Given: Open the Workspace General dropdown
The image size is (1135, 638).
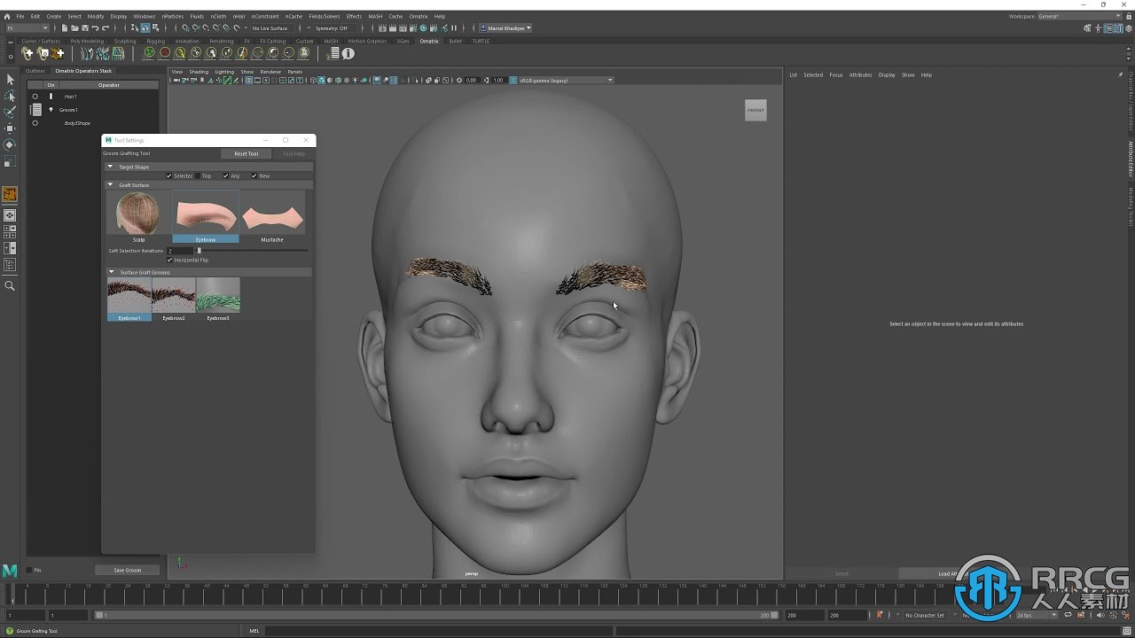Looking at the screenshot, I should 1080,16.
